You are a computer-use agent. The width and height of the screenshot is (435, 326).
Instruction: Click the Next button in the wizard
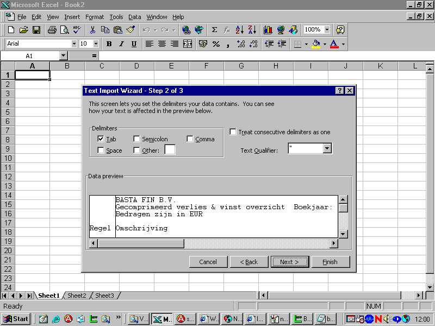pos(290,262)
